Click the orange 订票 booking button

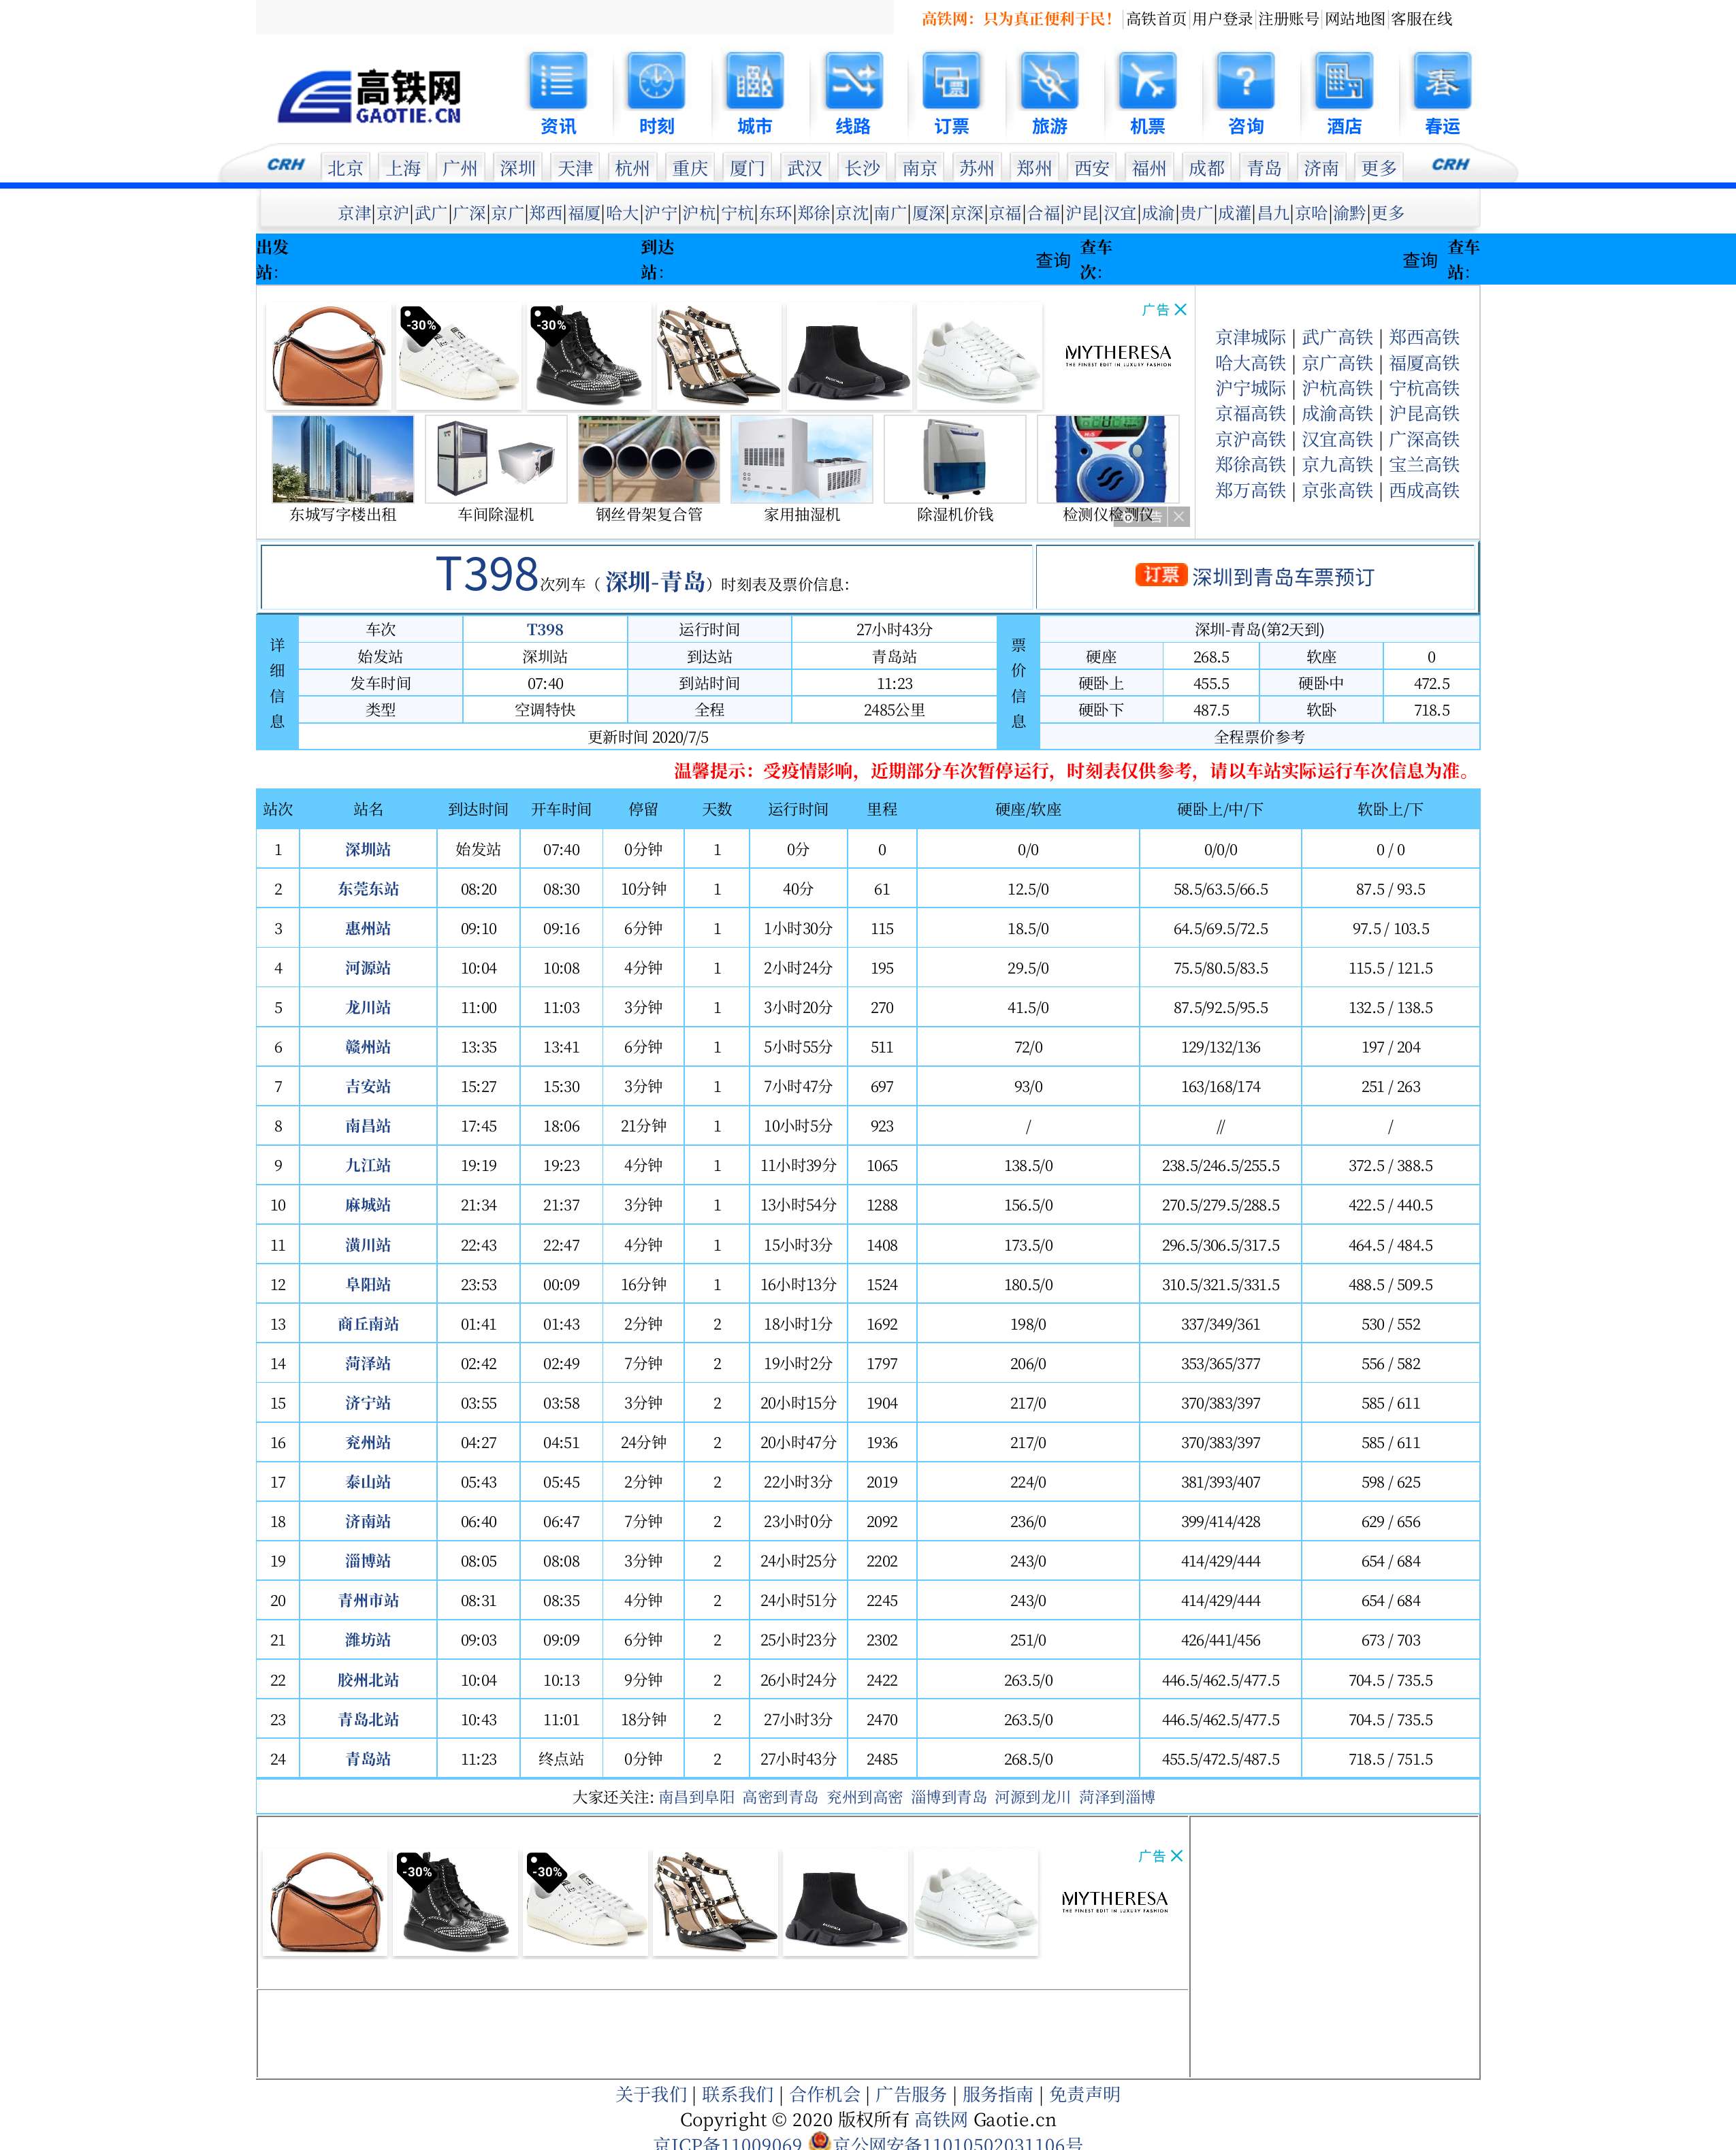click(1160, 575)
